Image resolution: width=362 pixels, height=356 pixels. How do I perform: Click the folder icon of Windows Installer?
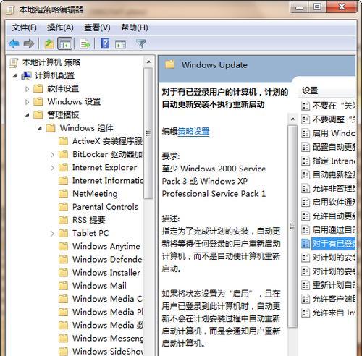click(63, 273)
